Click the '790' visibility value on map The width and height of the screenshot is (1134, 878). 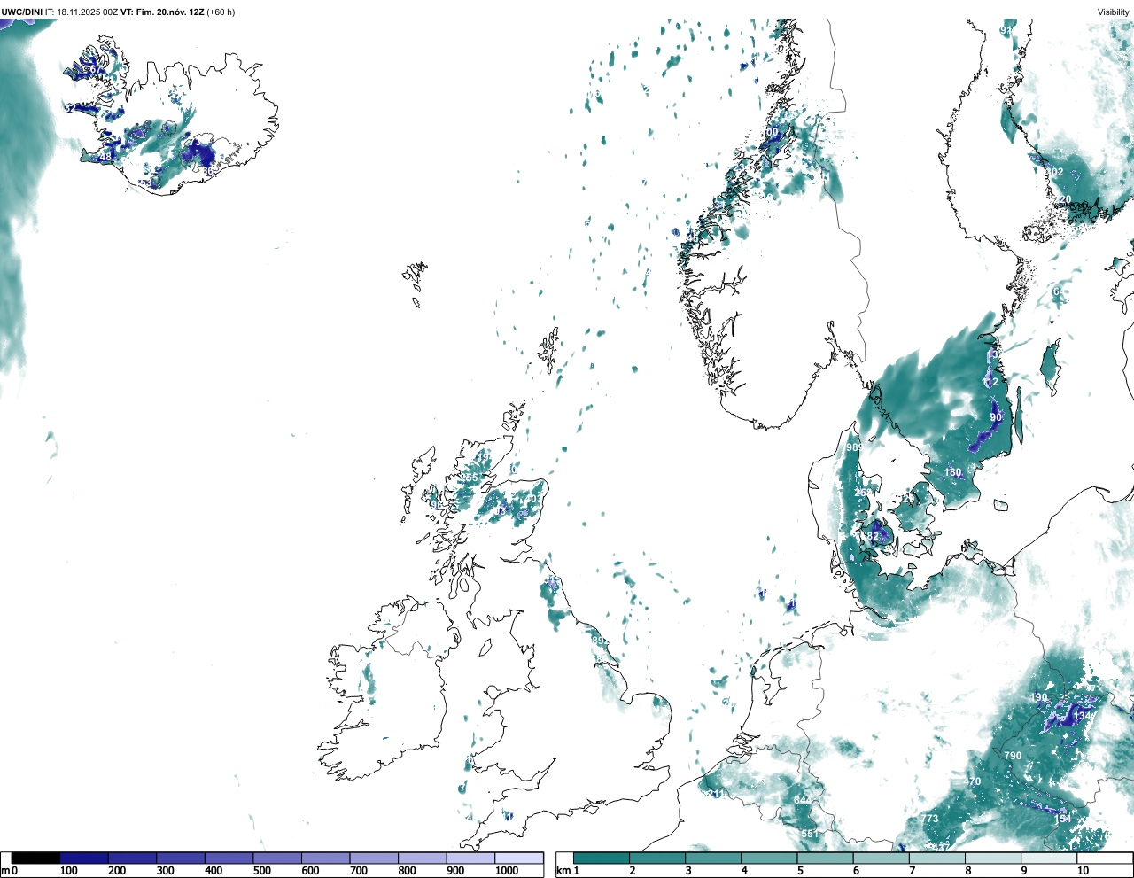(1013, 757)
